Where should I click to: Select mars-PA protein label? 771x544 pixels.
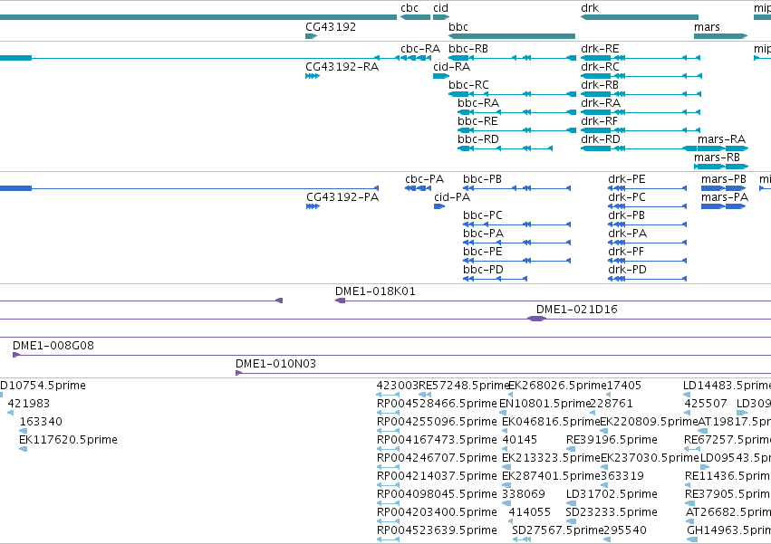pos(725,197)
